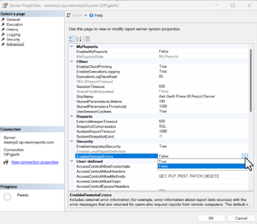The width and height of the screenshot is (257, 224).
Task: Close the Server Properties window
Action: point(250,5)
